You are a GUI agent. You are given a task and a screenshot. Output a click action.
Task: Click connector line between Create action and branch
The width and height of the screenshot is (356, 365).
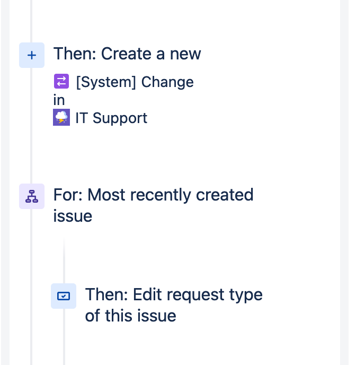click(31, 126)
